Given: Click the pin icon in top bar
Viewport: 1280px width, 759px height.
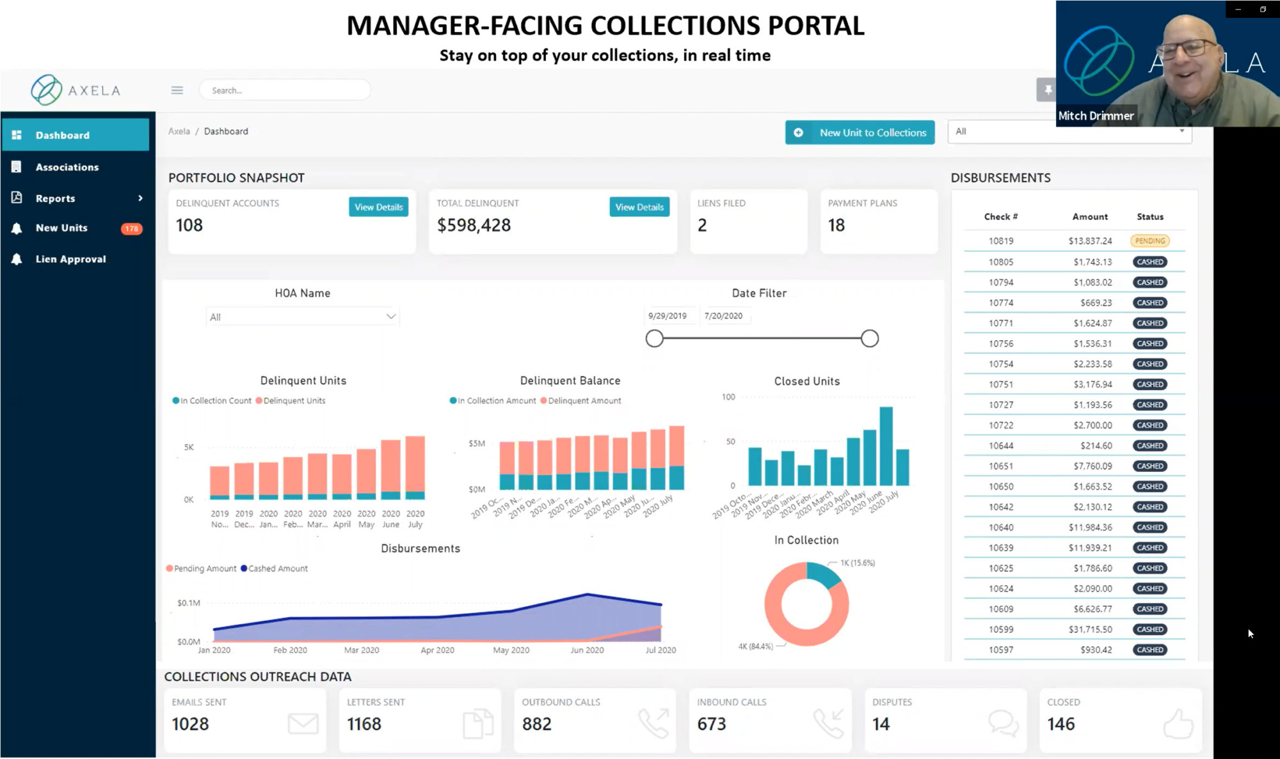Looking at the screenshot, I should coord(1047,90).
